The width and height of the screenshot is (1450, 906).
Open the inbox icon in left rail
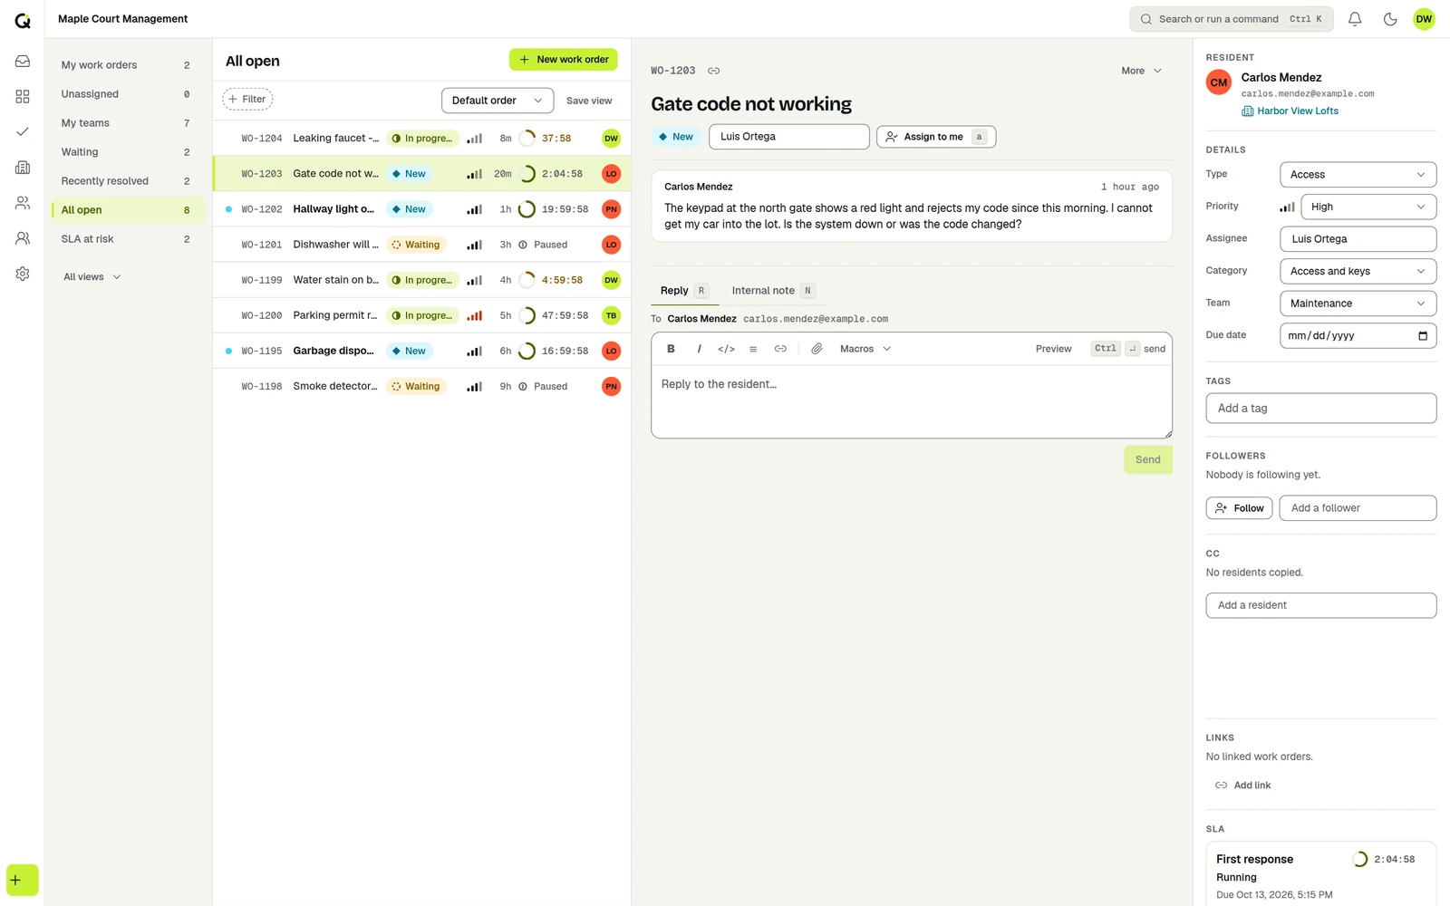(23, 61)
